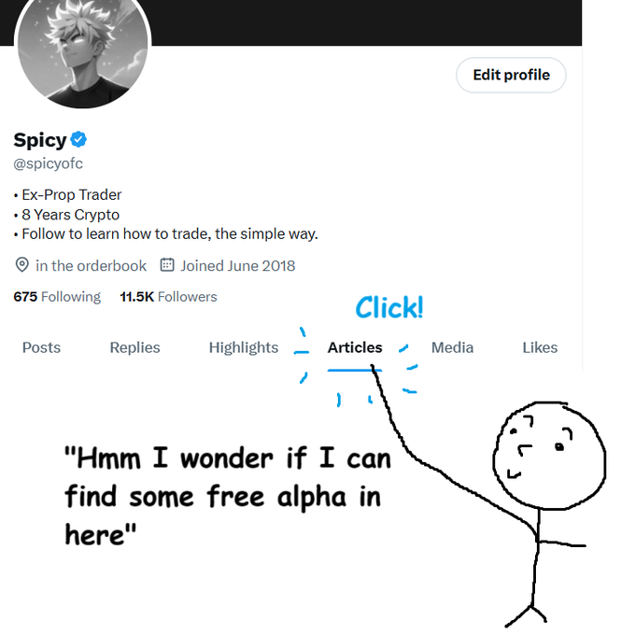Open the 675 Following list
The width and height of the screenshot is (635, 634).
tap(57, 297)
